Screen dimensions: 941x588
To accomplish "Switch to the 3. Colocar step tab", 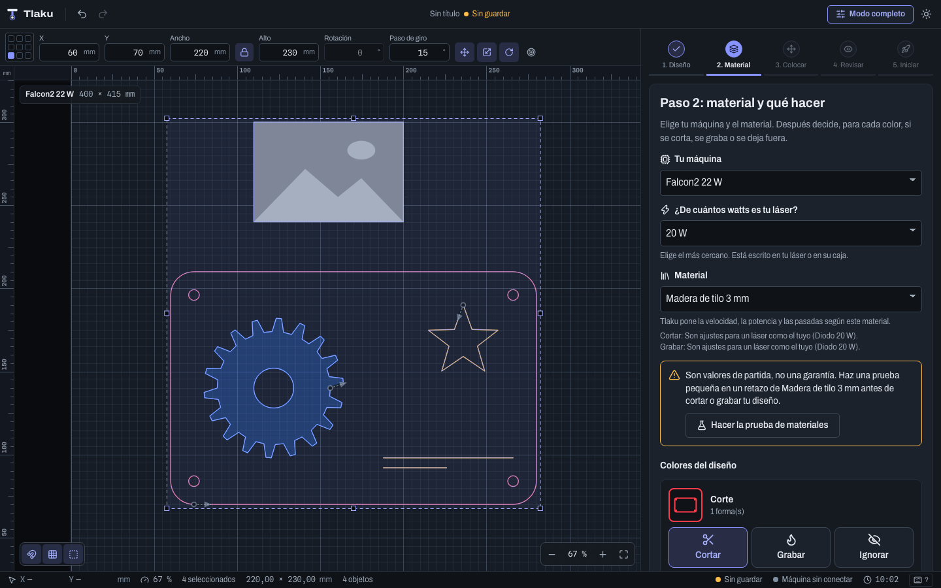I will click(791, 56).
